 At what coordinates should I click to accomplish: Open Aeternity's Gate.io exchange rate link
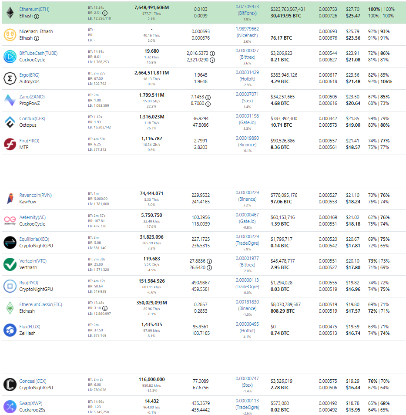click(x=247, y=218)
